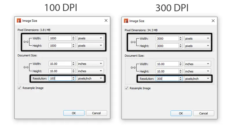Open document height inches dropdown in 300 DPI dialog
The image size is (232, 126).
click(x=197, y=71)
